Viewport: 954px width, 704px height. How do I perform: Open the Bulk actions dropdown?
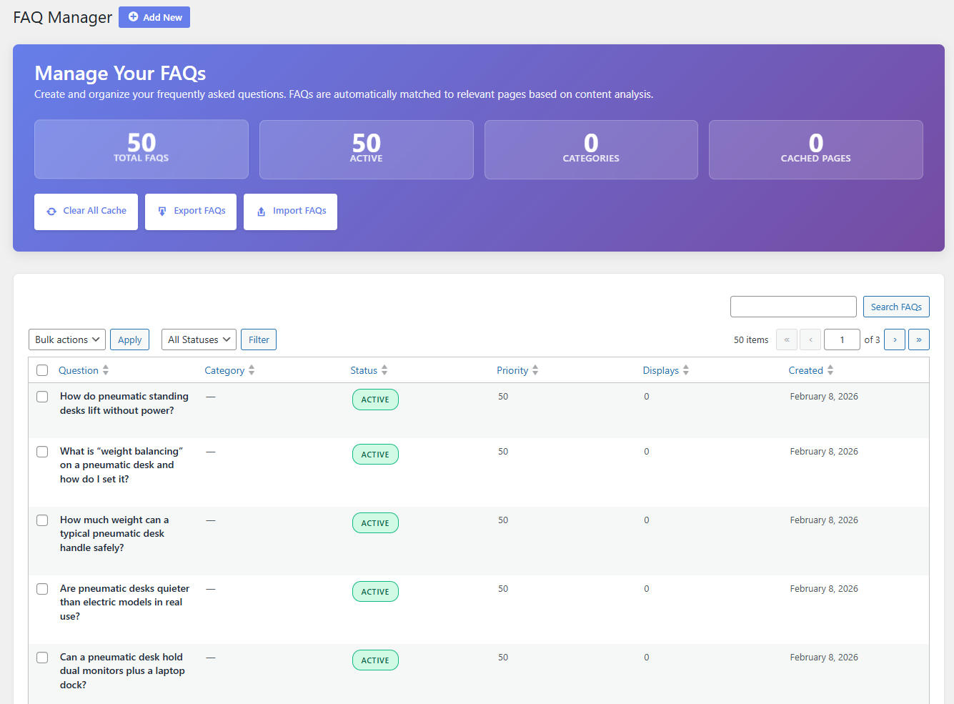click(67, 339)
